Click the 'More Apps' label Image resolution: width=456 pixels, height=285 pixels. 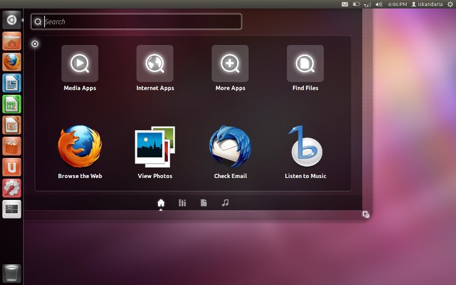coord(230,88)
